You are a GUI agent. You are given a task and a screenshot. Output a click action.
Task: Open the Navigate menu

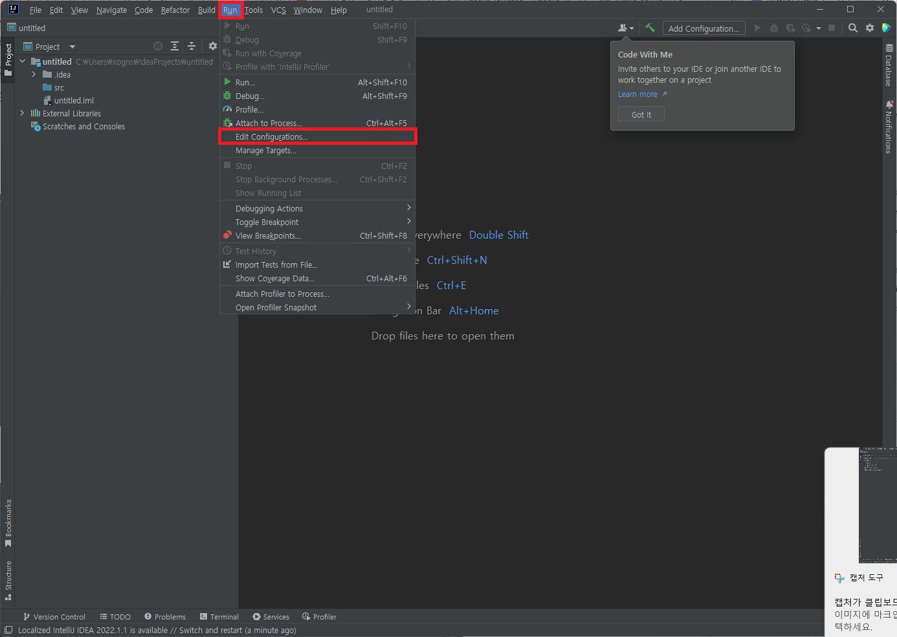tap(111, 10)
